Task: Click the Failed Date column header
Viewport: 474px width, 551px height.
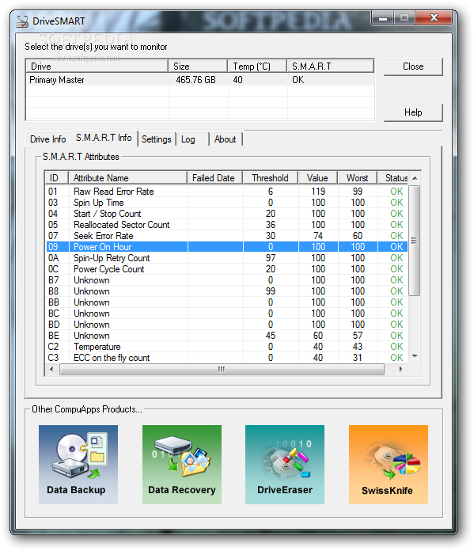Action: point(214,178)
